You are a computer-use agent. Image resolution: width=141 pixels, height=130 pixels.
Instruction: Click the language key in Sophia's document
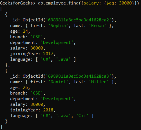[x=20, y=59]
